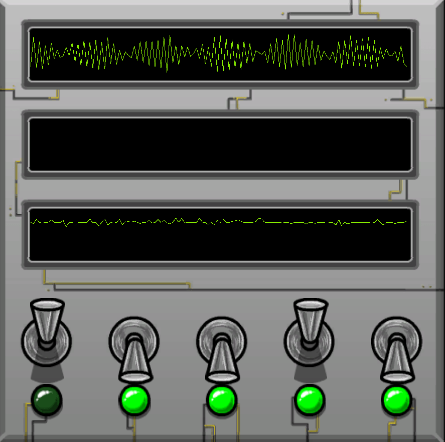Click the wire at the top display's lower-right
The width and height of the screenshot is (445, 442).
415,100
